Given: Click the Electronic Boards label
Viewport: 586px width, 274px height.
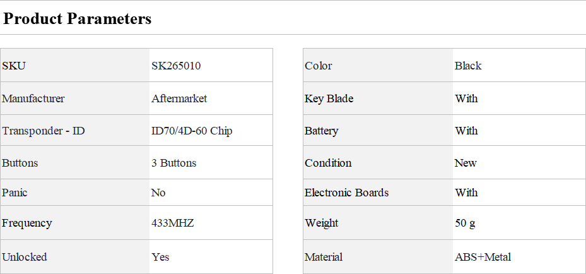Looking at the screenshot, I should [346, 193].
